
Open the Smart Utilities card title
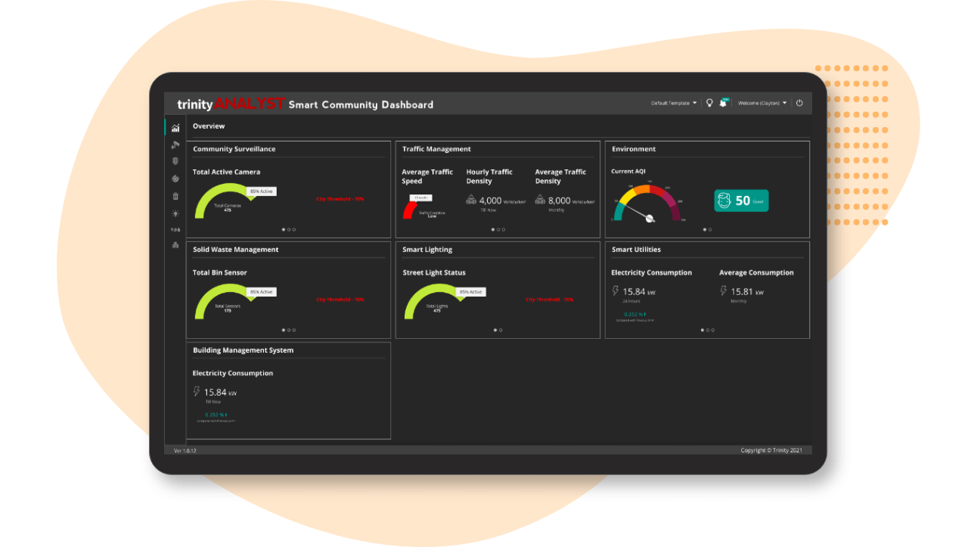[x=636, y=250]
